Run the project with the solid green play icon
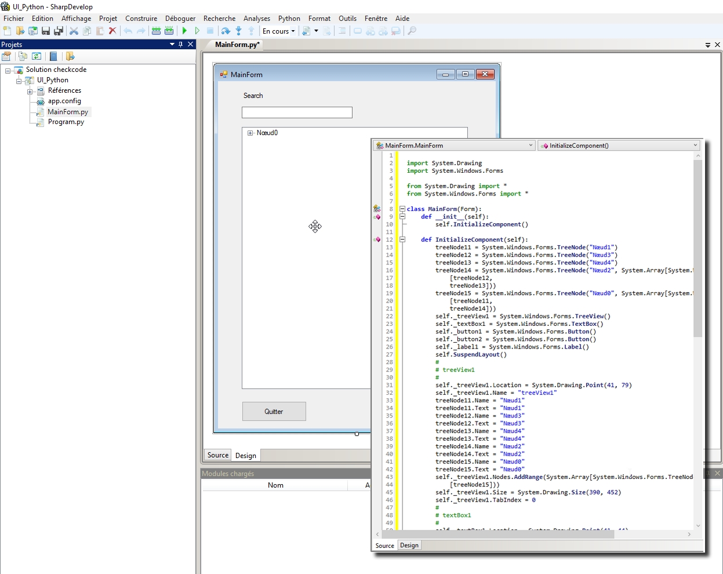This screenshot has height=574, width=723. tap(184, 31)
